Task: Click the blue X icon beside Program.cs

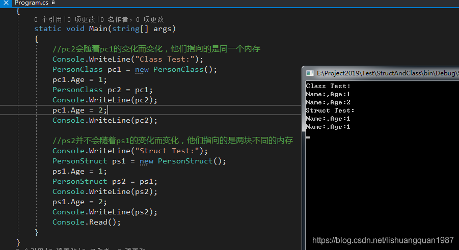Action: point(5,3)
